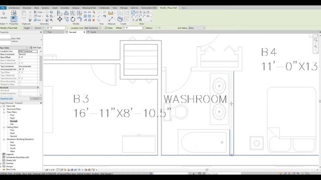Expand the Structural Plans tree node
This screenshot has height=180, width=321.
coord(4,109)
